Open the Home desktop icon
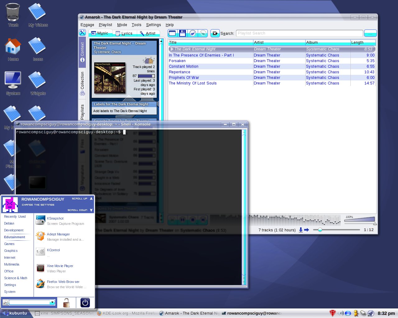The height and width of the screenshot is (318, 398). point(13,49)
